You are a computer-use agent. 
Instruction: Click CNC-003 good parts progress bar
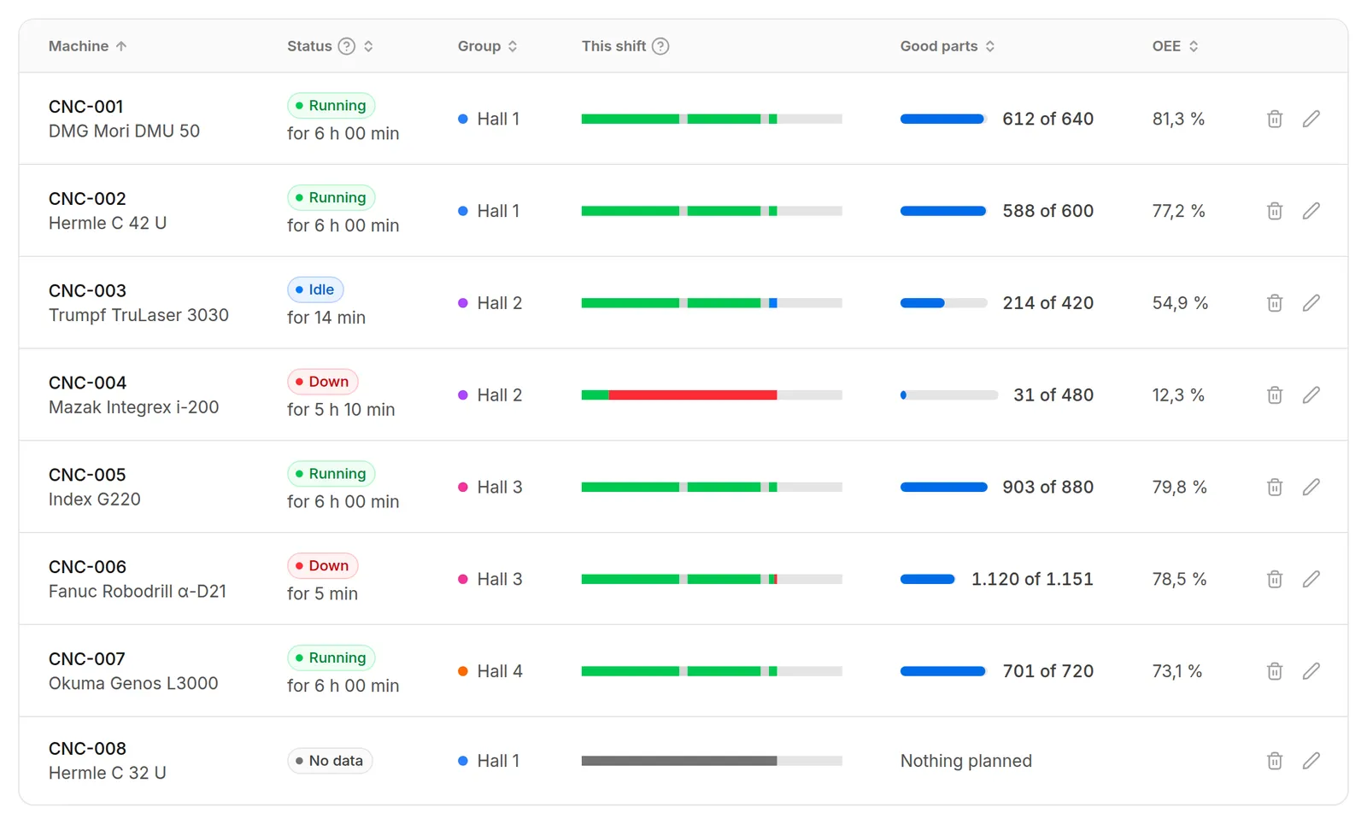pyautogui.click(x=943, y=303)
